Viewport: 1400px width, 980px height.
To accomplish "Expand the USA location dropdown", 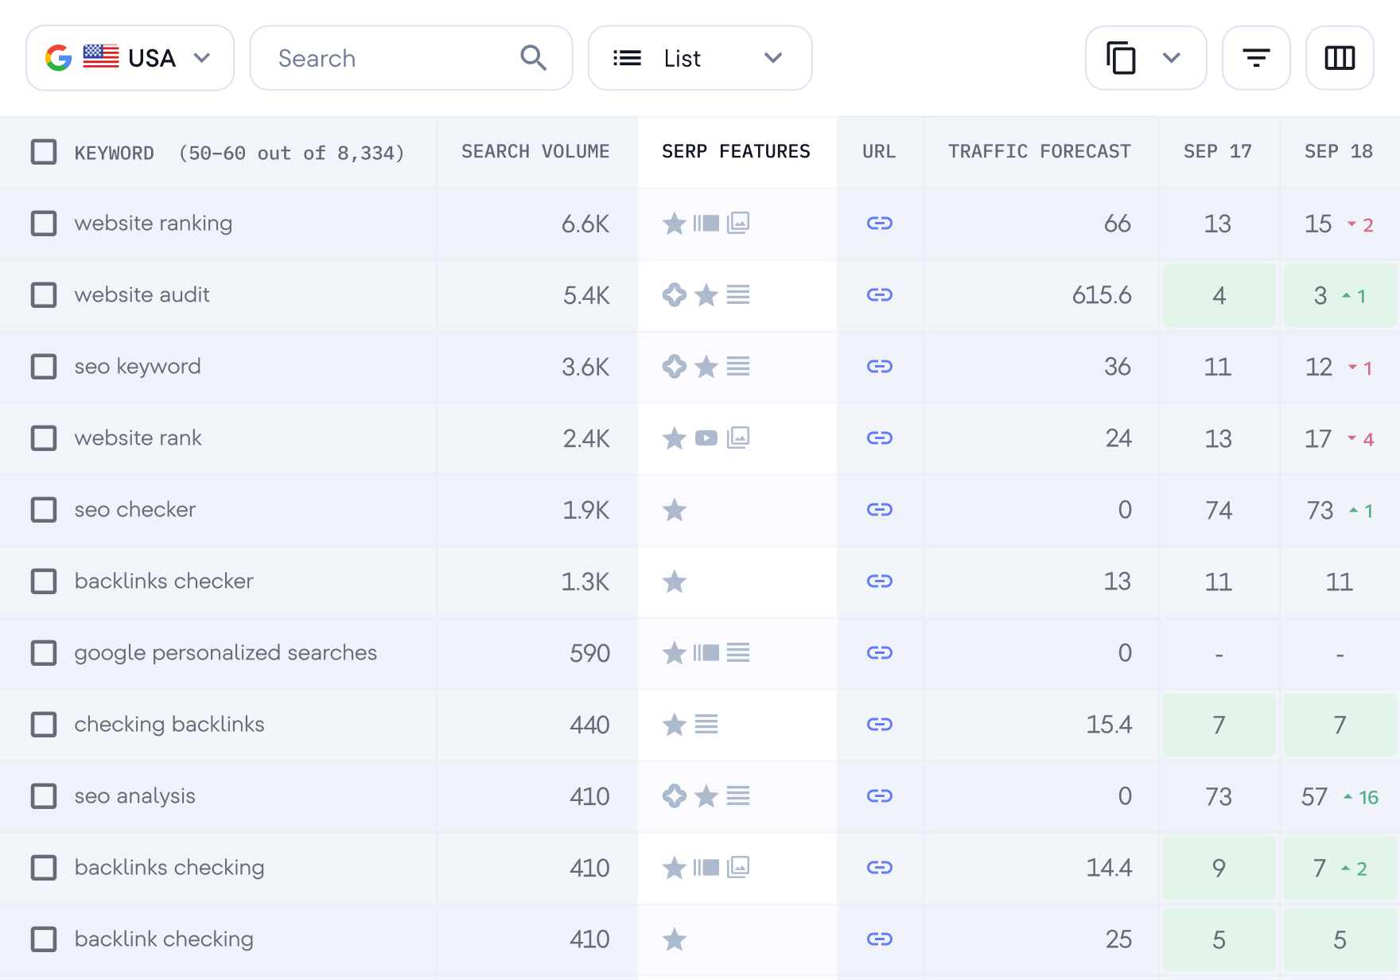I will (x=202, y=57).
